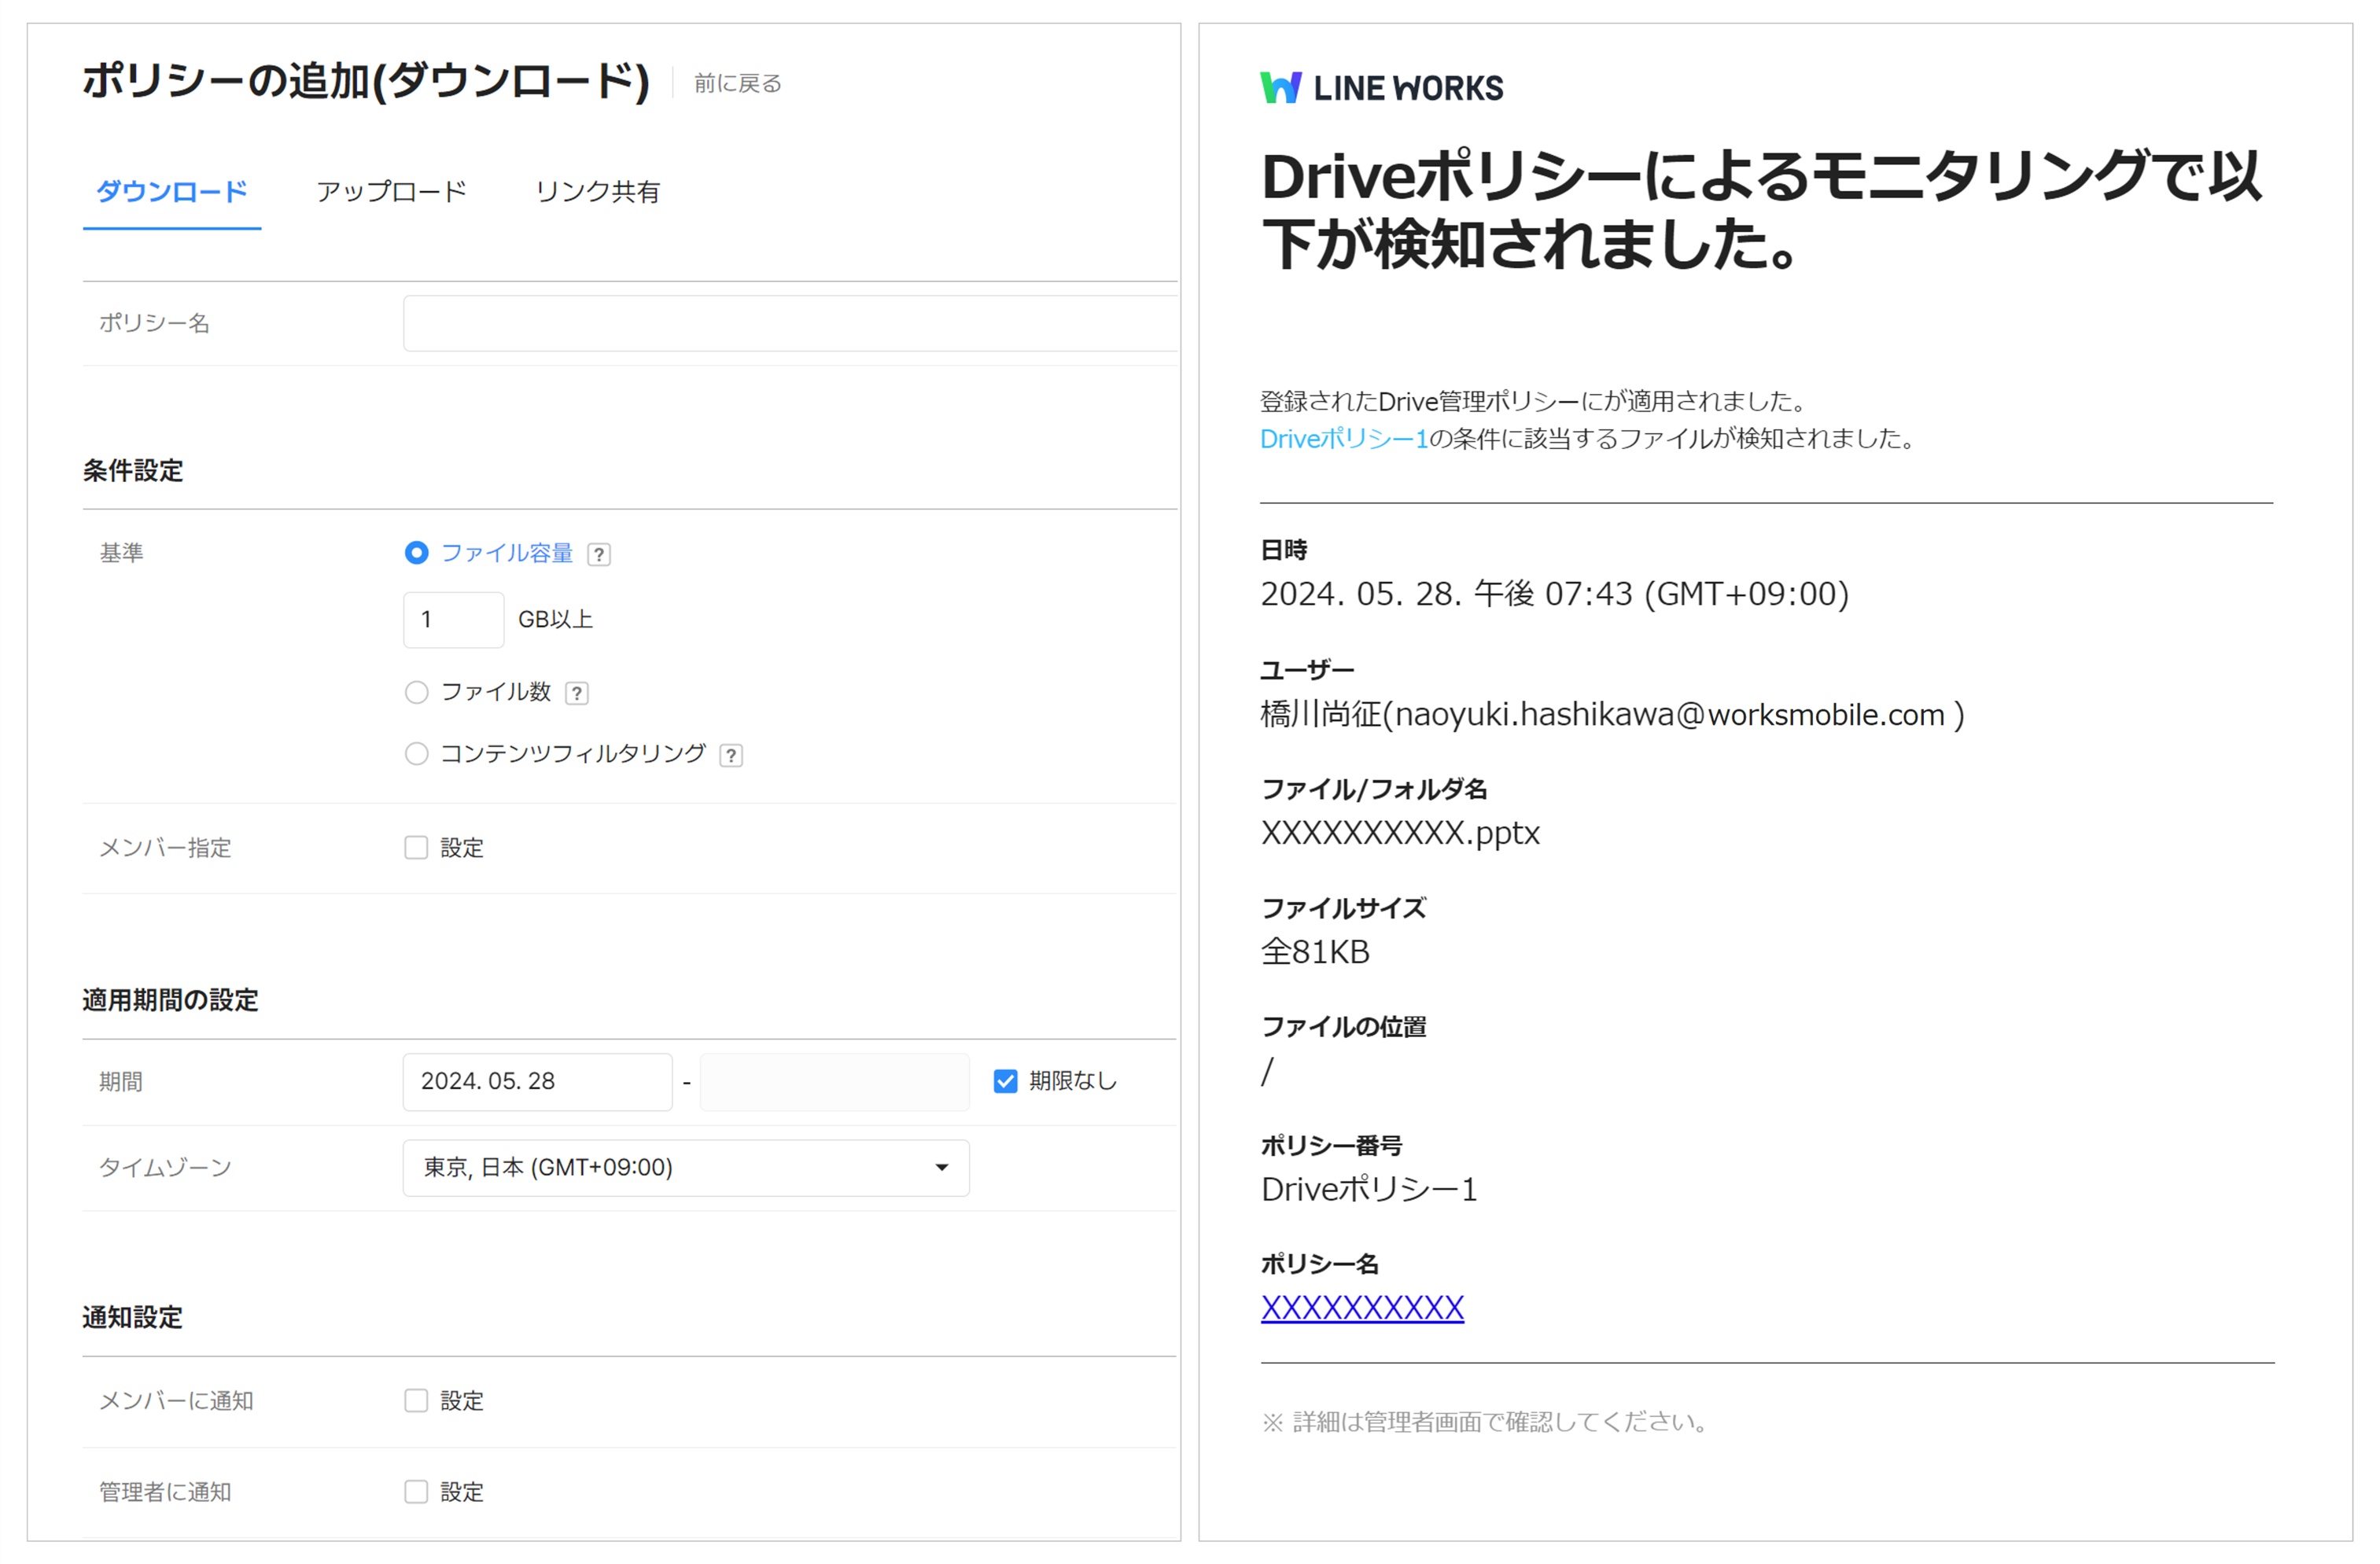Check メンバーに通知 設定 checkbox
The height and width of the screenshot is (1564, 2380).
click(416, 1401)
